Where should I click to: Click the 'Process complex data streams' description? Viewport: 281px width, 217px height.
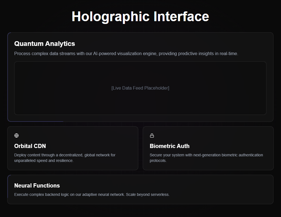tap(126, 53)
